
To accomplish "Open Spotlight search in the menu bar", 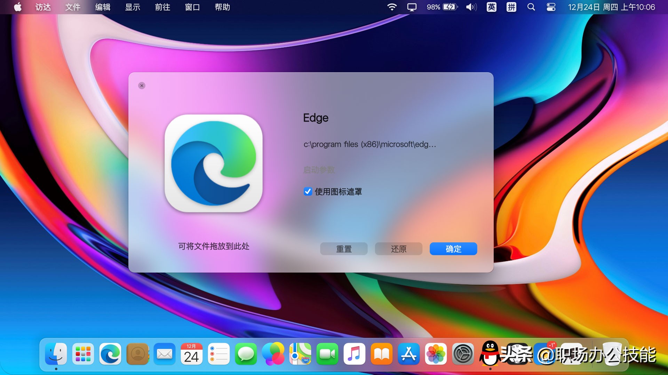I will click(531, 7).
